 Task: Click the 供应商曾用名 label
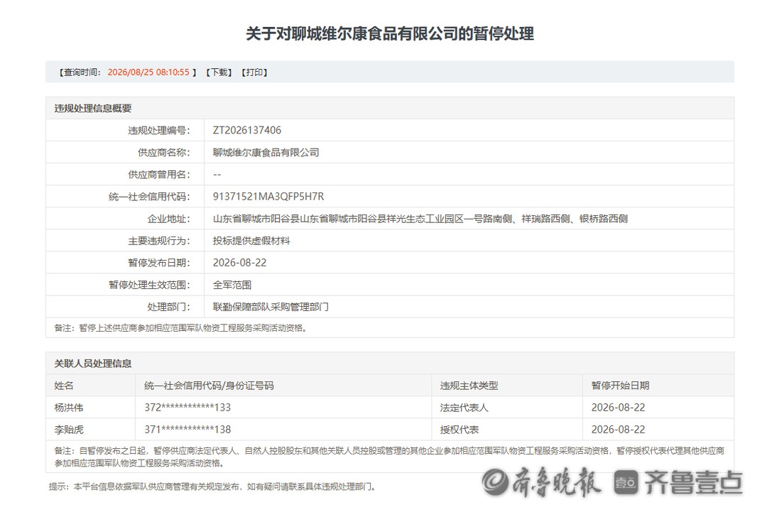(159, 175)
